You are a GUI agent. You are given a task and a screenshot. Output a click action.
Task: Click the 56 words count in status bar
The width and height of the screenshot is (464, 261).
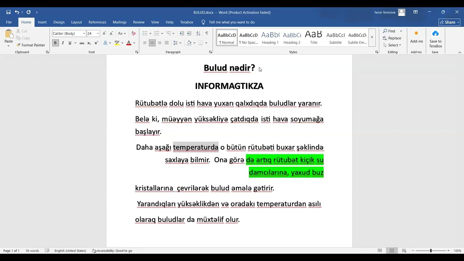click(x=32, y=250)
